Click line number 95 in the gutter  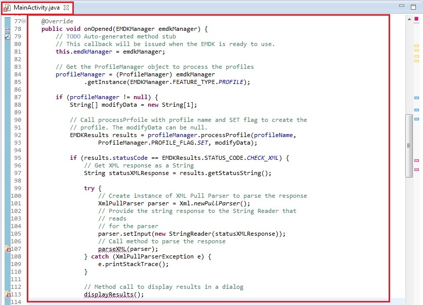pyautogui.click(x=17, y=158)
